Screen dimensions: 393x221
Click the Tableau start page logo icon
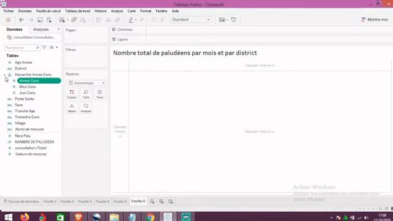click(8, 20)
